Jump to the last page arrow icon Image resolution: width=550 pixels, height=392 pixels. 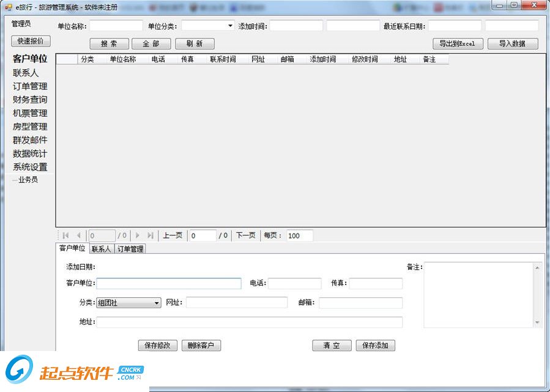[149, 235]
